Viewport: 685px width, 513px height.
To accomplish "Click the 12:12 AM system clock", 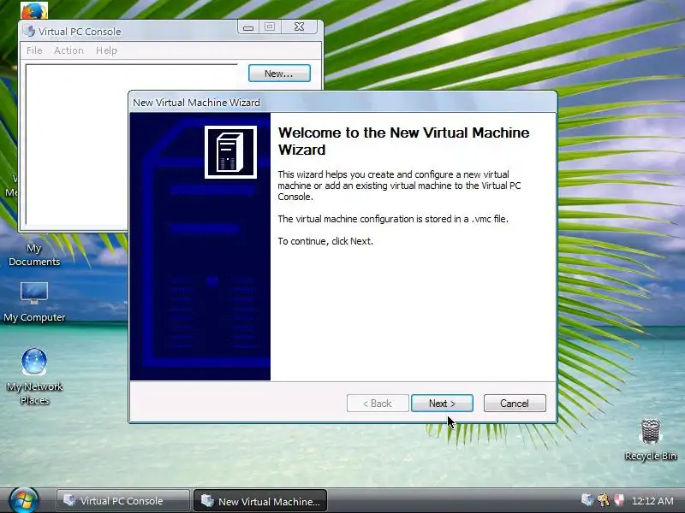I will (x=652, y=500).
